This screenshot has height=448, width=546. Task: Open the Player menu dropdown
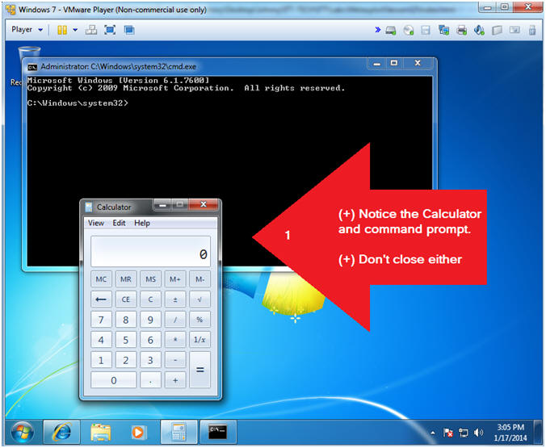(x=27, y=30)
